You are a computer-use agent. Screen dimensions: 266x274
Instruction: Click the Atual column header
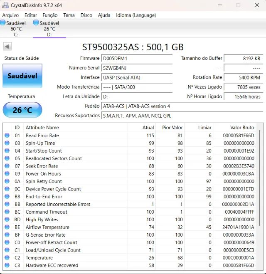pos(141,128)
